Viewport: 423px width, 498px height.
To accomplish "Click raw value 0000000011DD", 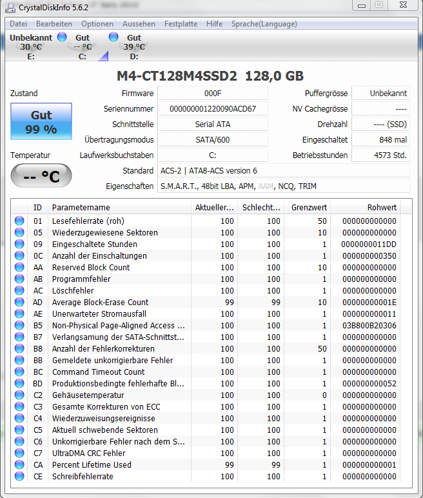I will click(x=369, y=244).
